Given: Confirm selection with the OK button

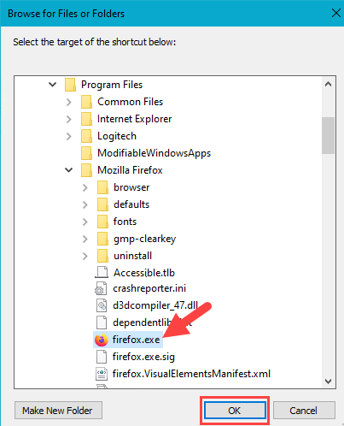Looking at the screenshot, I should (x=235, y=411).
